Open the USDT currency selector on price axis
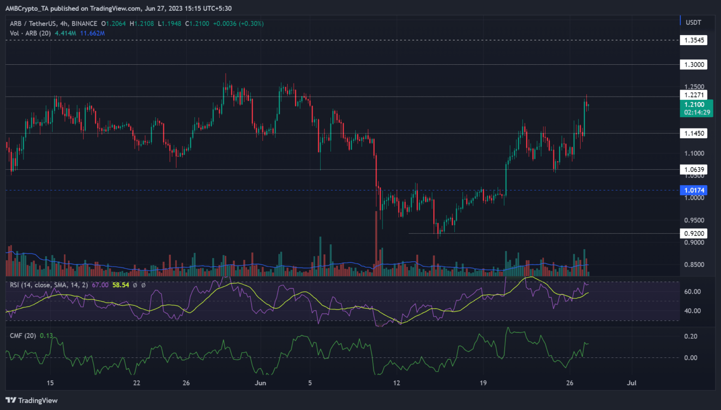 [x=693, y=23]
